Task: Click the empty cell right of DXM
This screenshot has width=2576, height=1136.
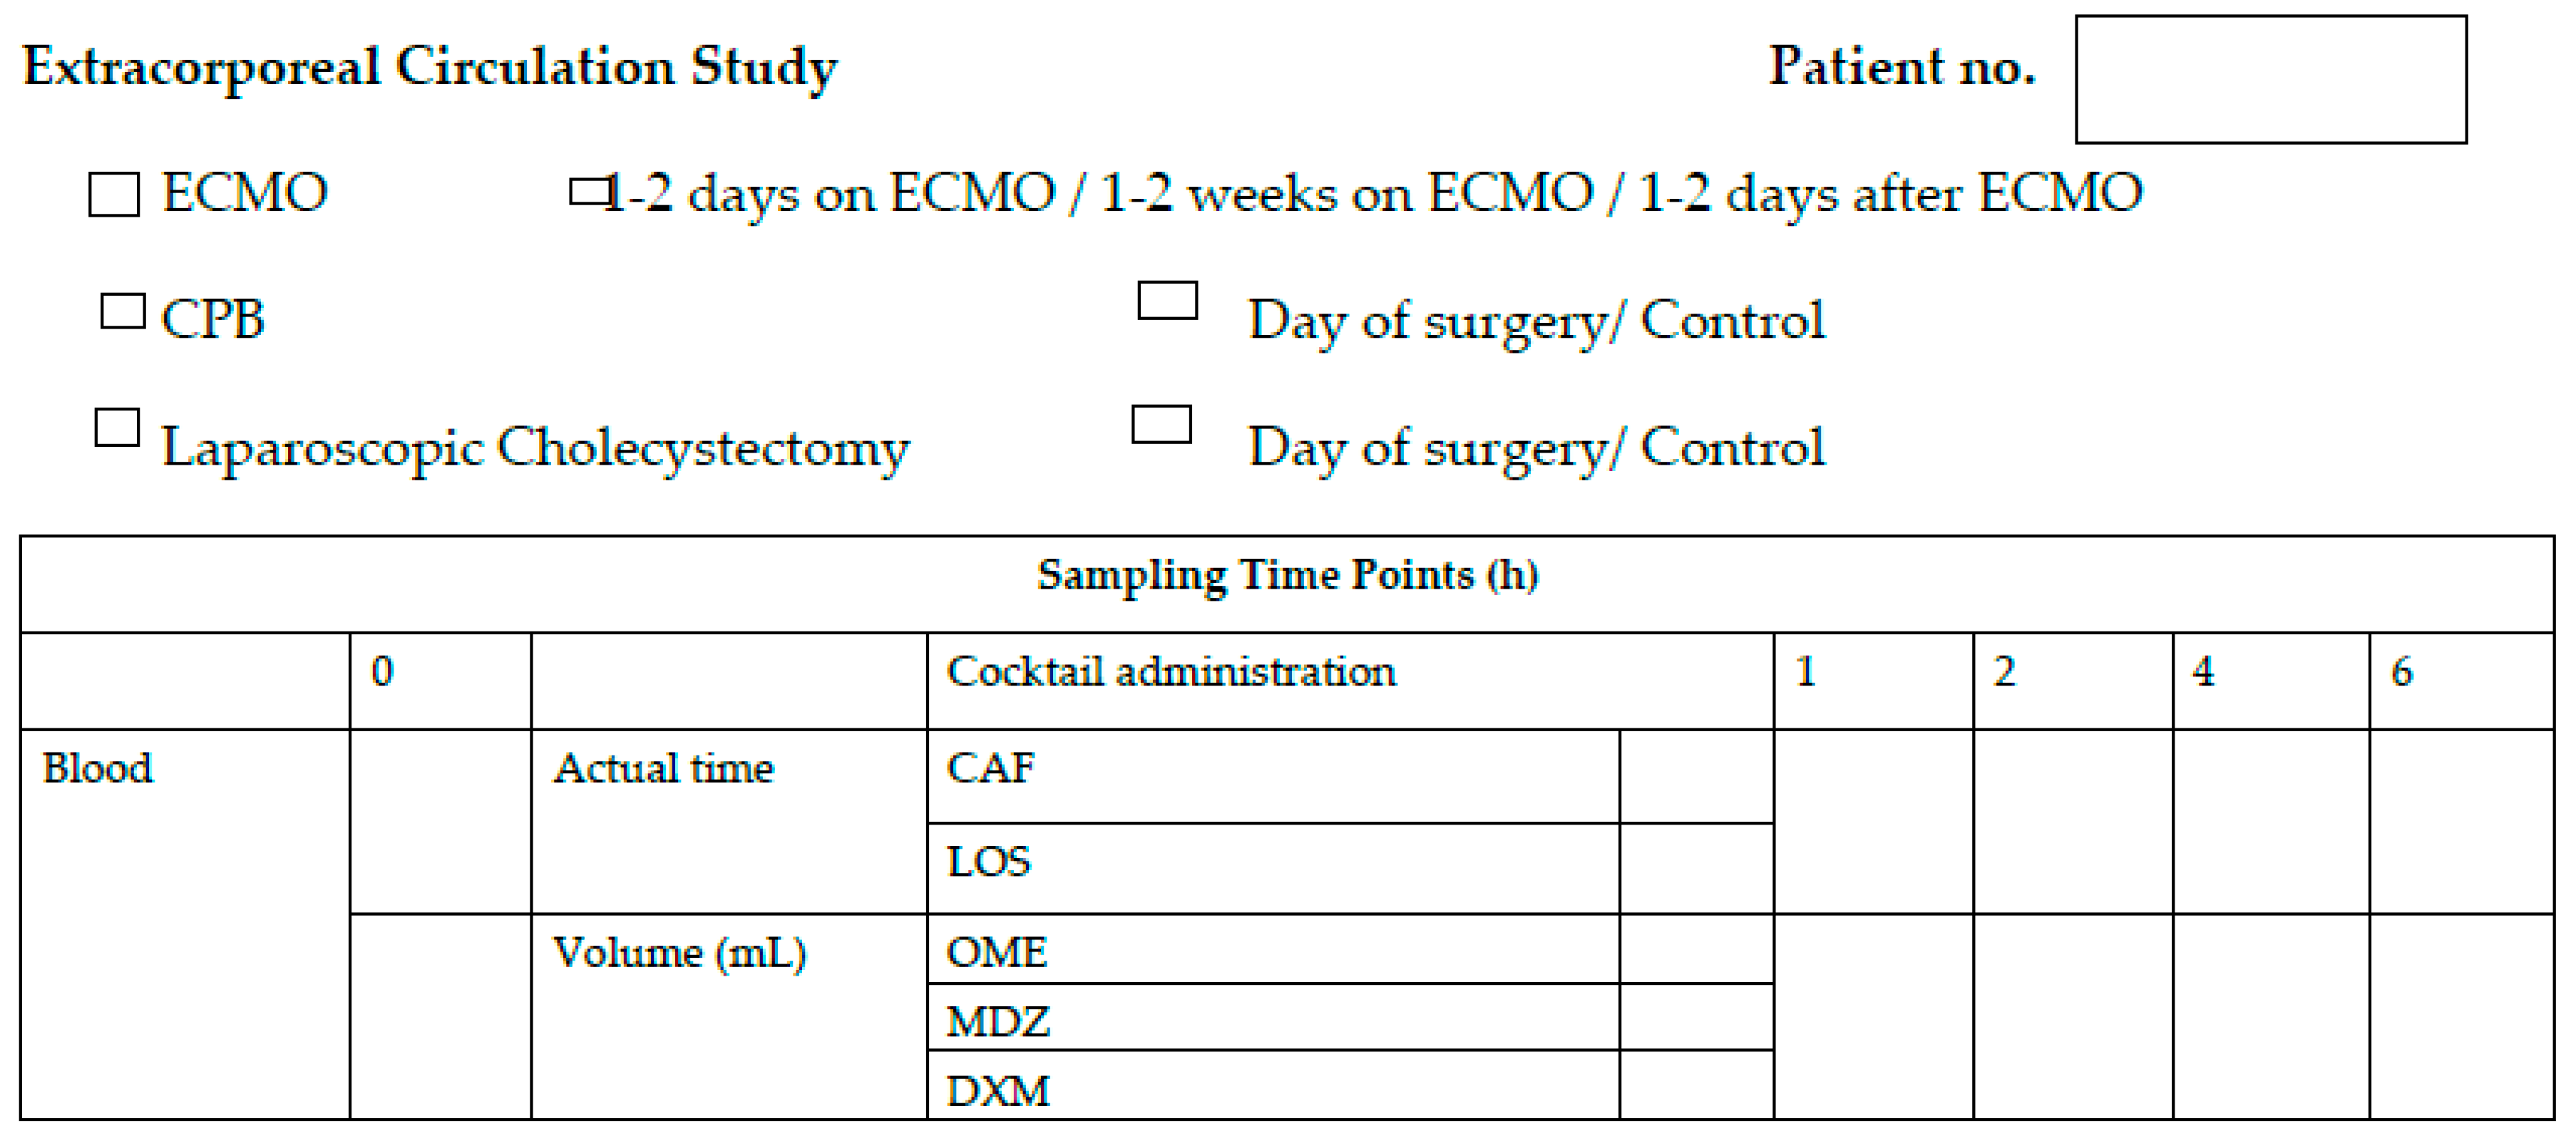Action: pos(1696,1084)
